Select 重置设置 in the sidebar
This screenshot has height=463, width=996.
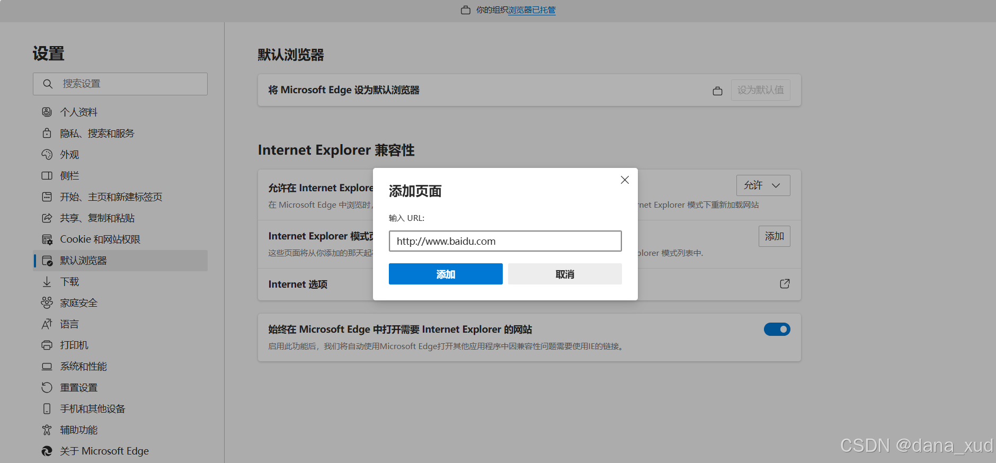point(120,387)
